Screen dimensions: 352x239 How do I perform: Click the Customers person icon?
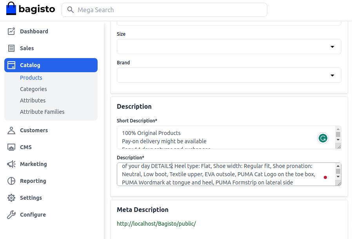(11, 130)
